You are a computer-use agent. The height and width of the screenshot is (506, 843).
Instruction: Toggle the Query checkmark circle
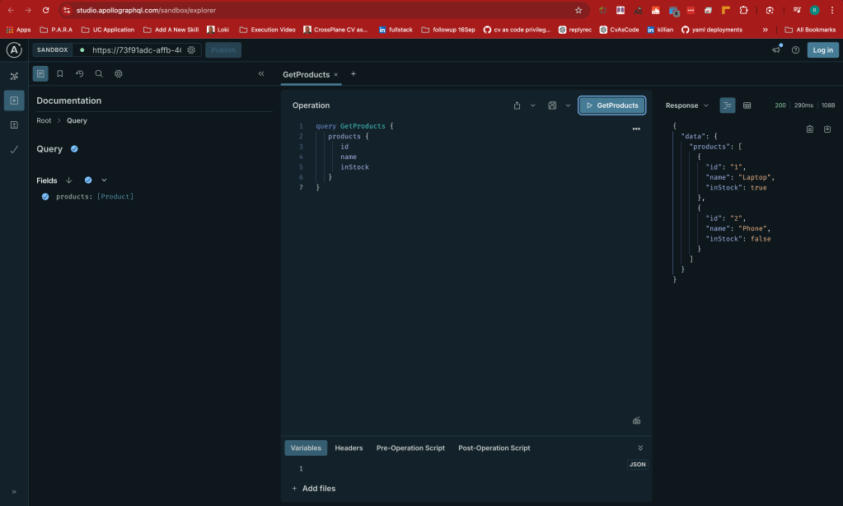point(74,149)
